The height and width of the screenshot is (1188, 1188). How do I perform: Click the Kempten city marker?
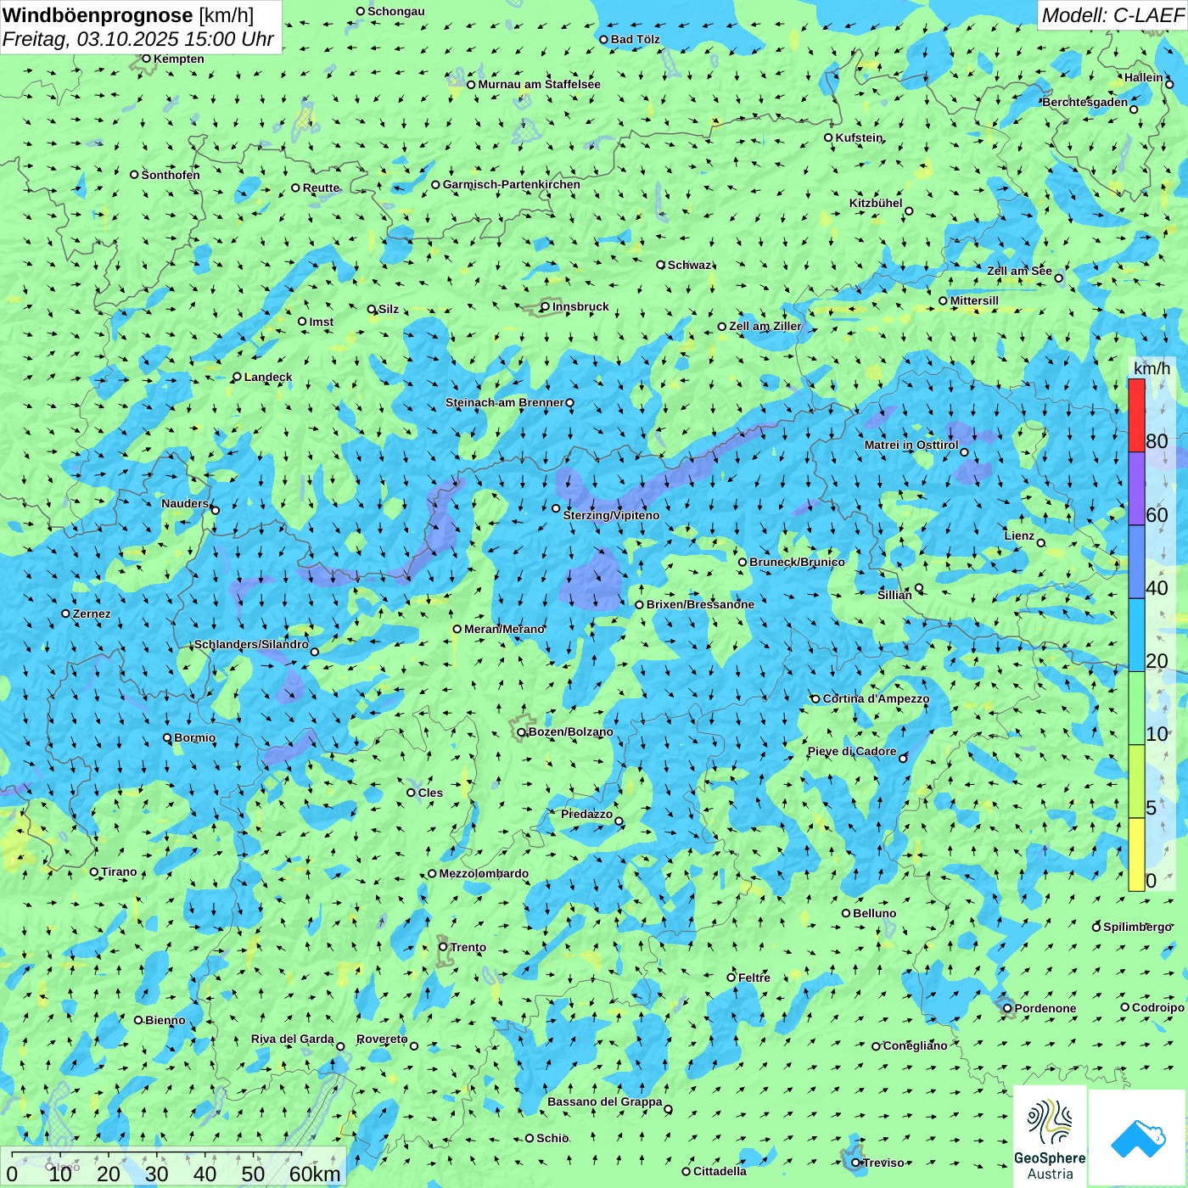[x=146, y=59]
